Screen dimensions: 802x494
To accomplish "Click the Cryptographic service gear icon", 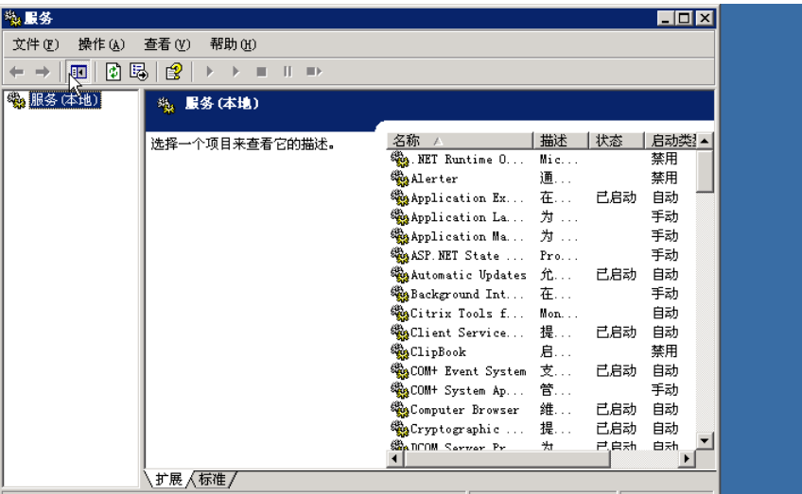I will [x=399, y=429].
